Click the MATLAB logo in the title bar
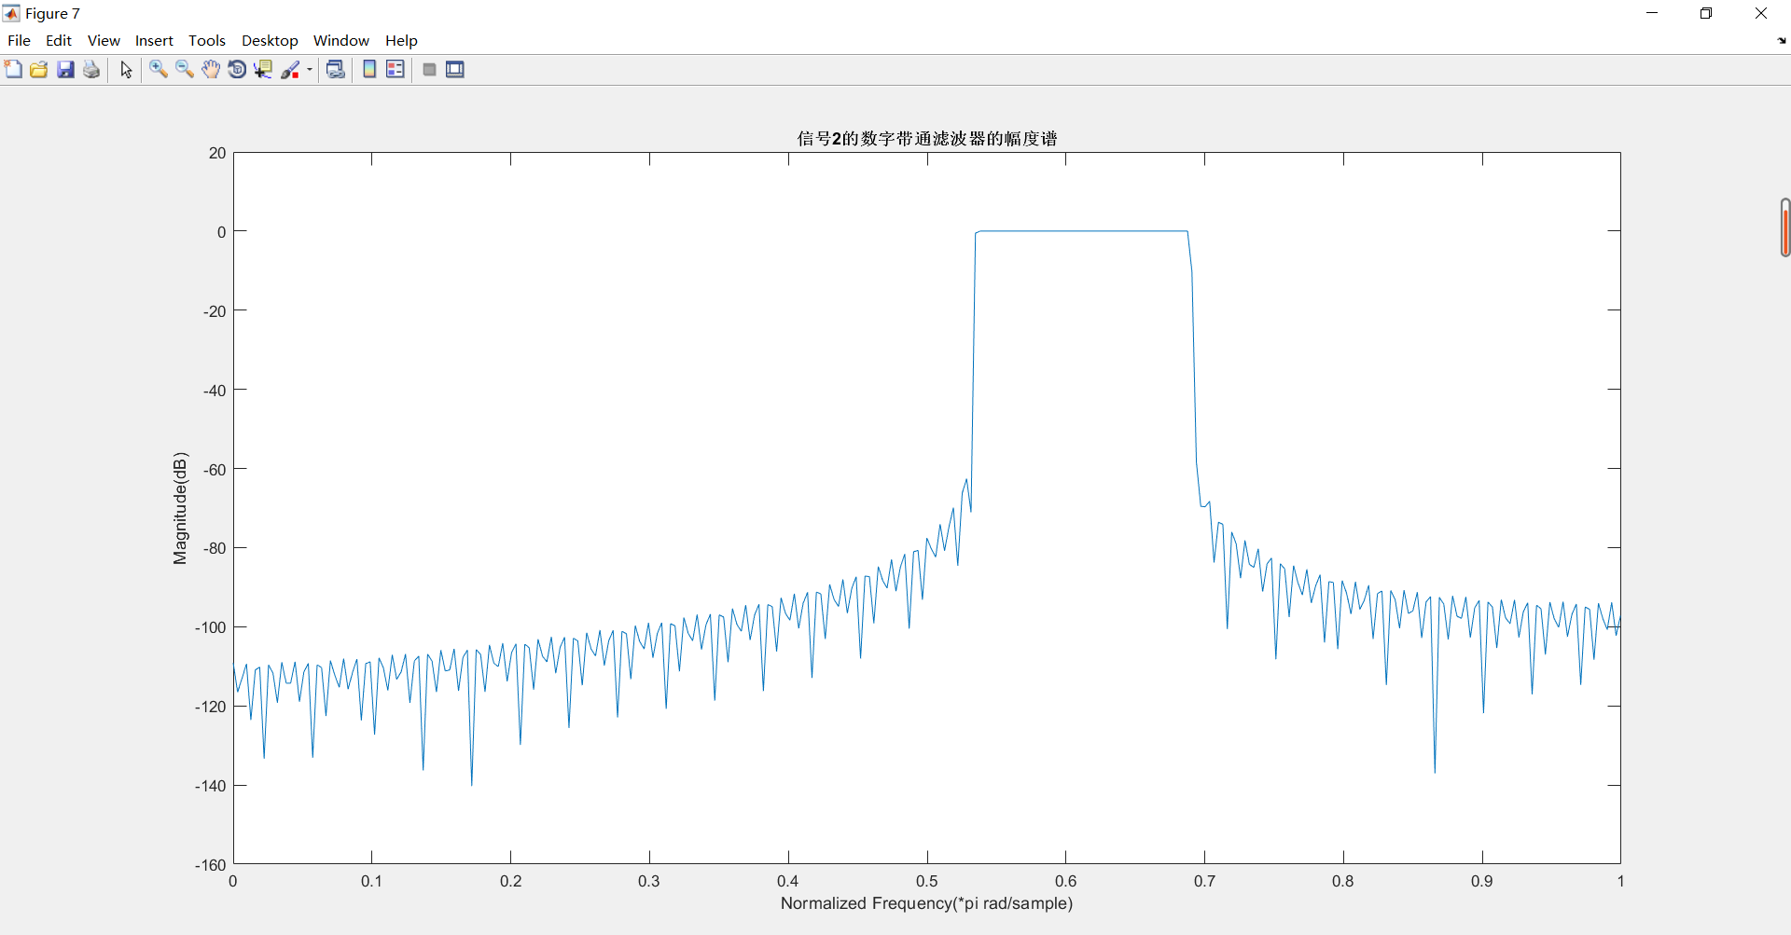 [11, 13]
